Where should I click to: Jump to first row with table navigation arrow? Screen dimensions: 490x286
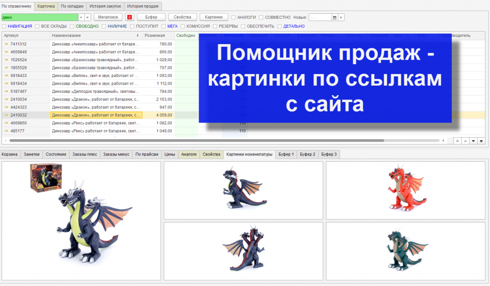pos(457,141)
